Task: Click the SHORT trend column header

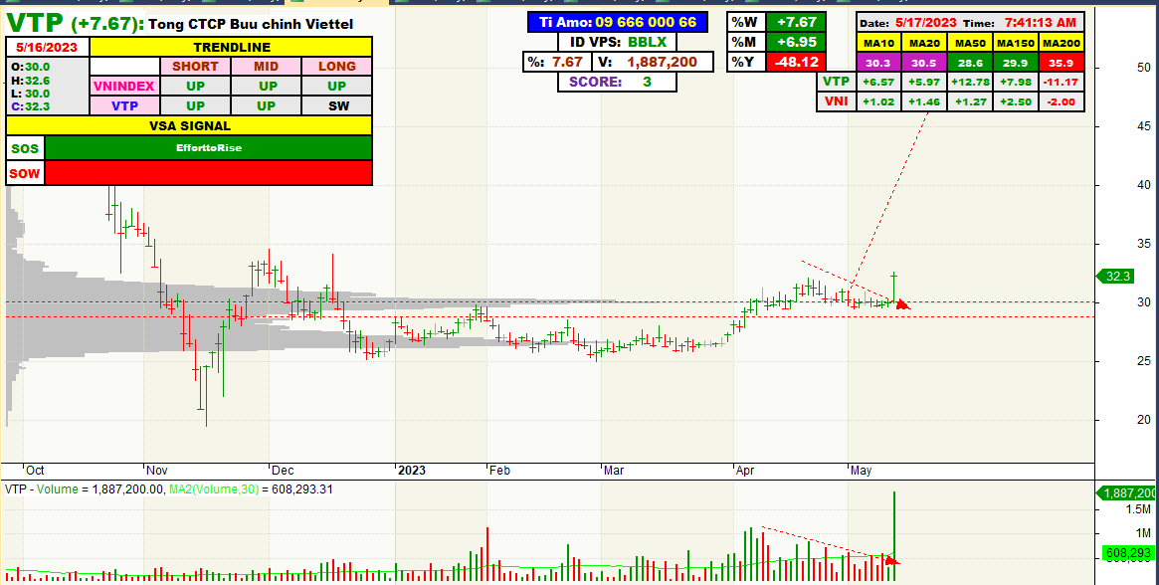Action: pos(195,66)
